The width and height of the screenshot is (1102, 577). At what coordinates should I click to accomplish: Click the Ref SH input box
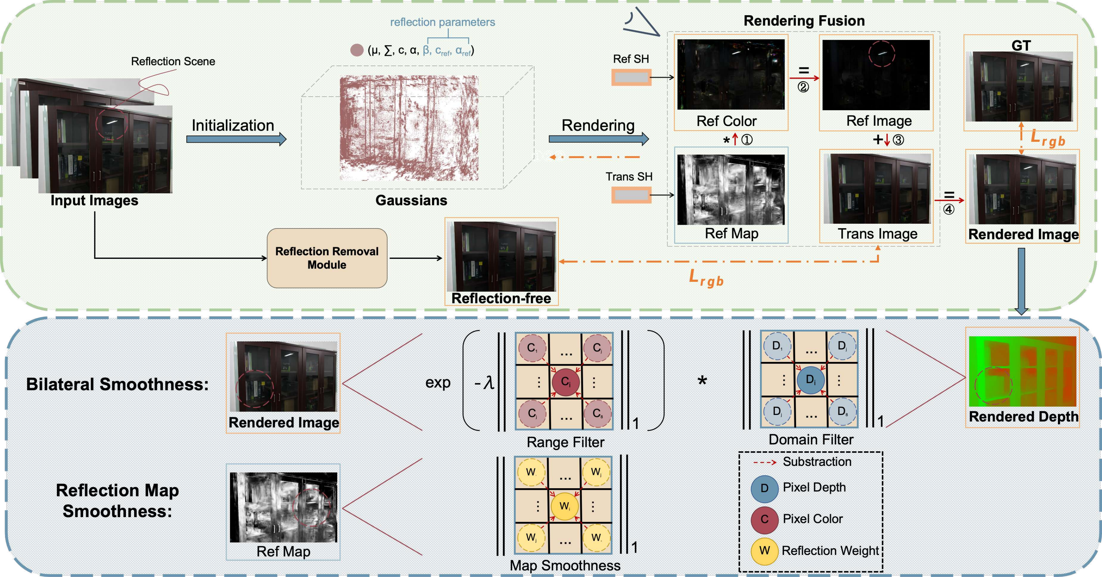(631, 77)
